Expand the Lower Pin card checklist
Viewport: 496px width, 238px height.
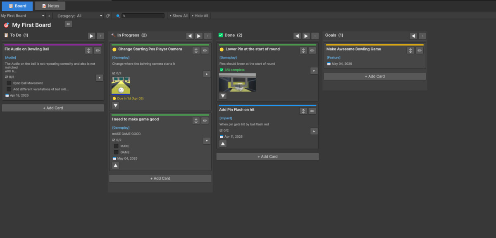click(314, 71)
